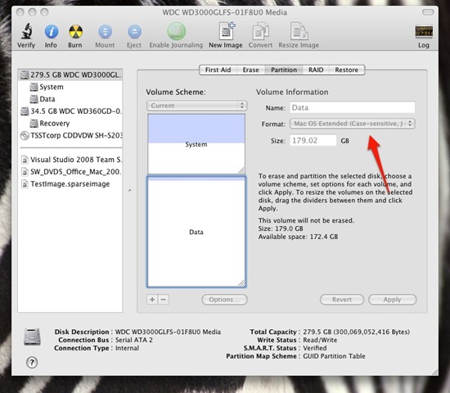450x393 pixels.
Task: Click the 'Serial ATA 2' connection bus value
Action: click(x=133, y=340)
